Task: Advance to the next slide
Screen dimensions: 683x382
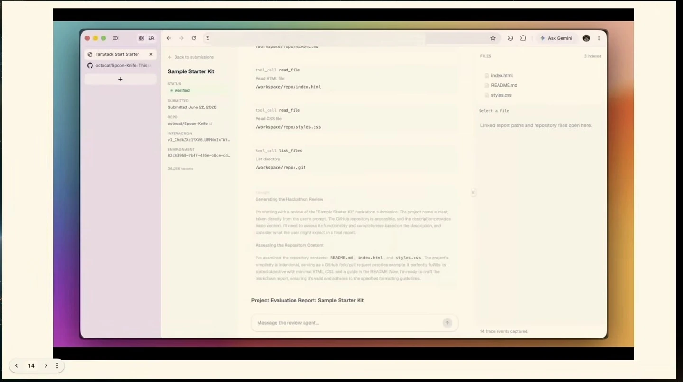Action: (x=46, y=366)
